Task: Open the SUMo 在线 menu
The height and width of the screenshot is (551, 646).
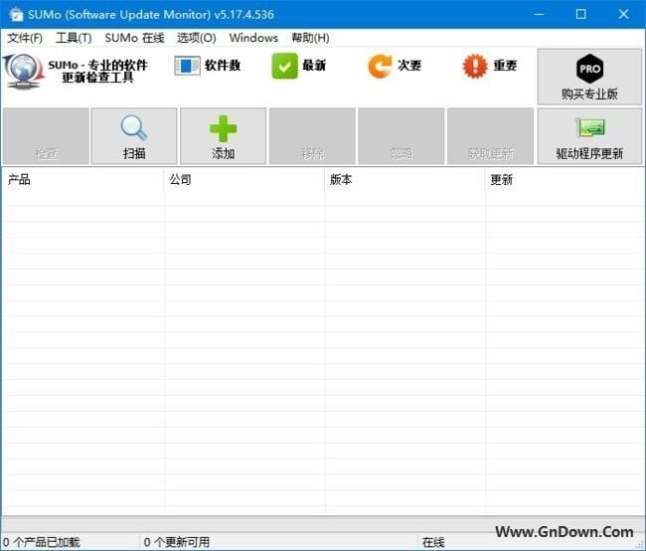Action: [x=134, y=38]
